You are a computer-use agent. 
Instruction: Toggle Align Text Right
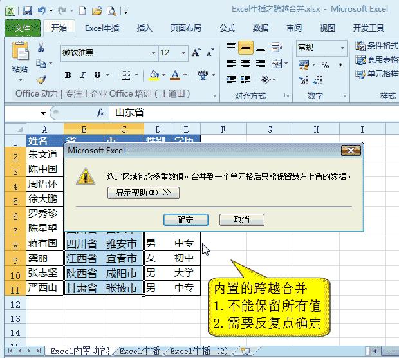[261, 63]
